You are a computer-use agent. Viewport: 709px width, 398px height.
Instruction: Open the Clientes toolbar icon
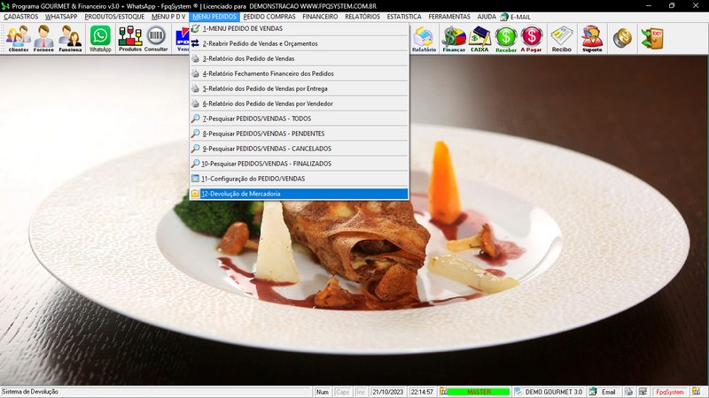pos(18,39)
